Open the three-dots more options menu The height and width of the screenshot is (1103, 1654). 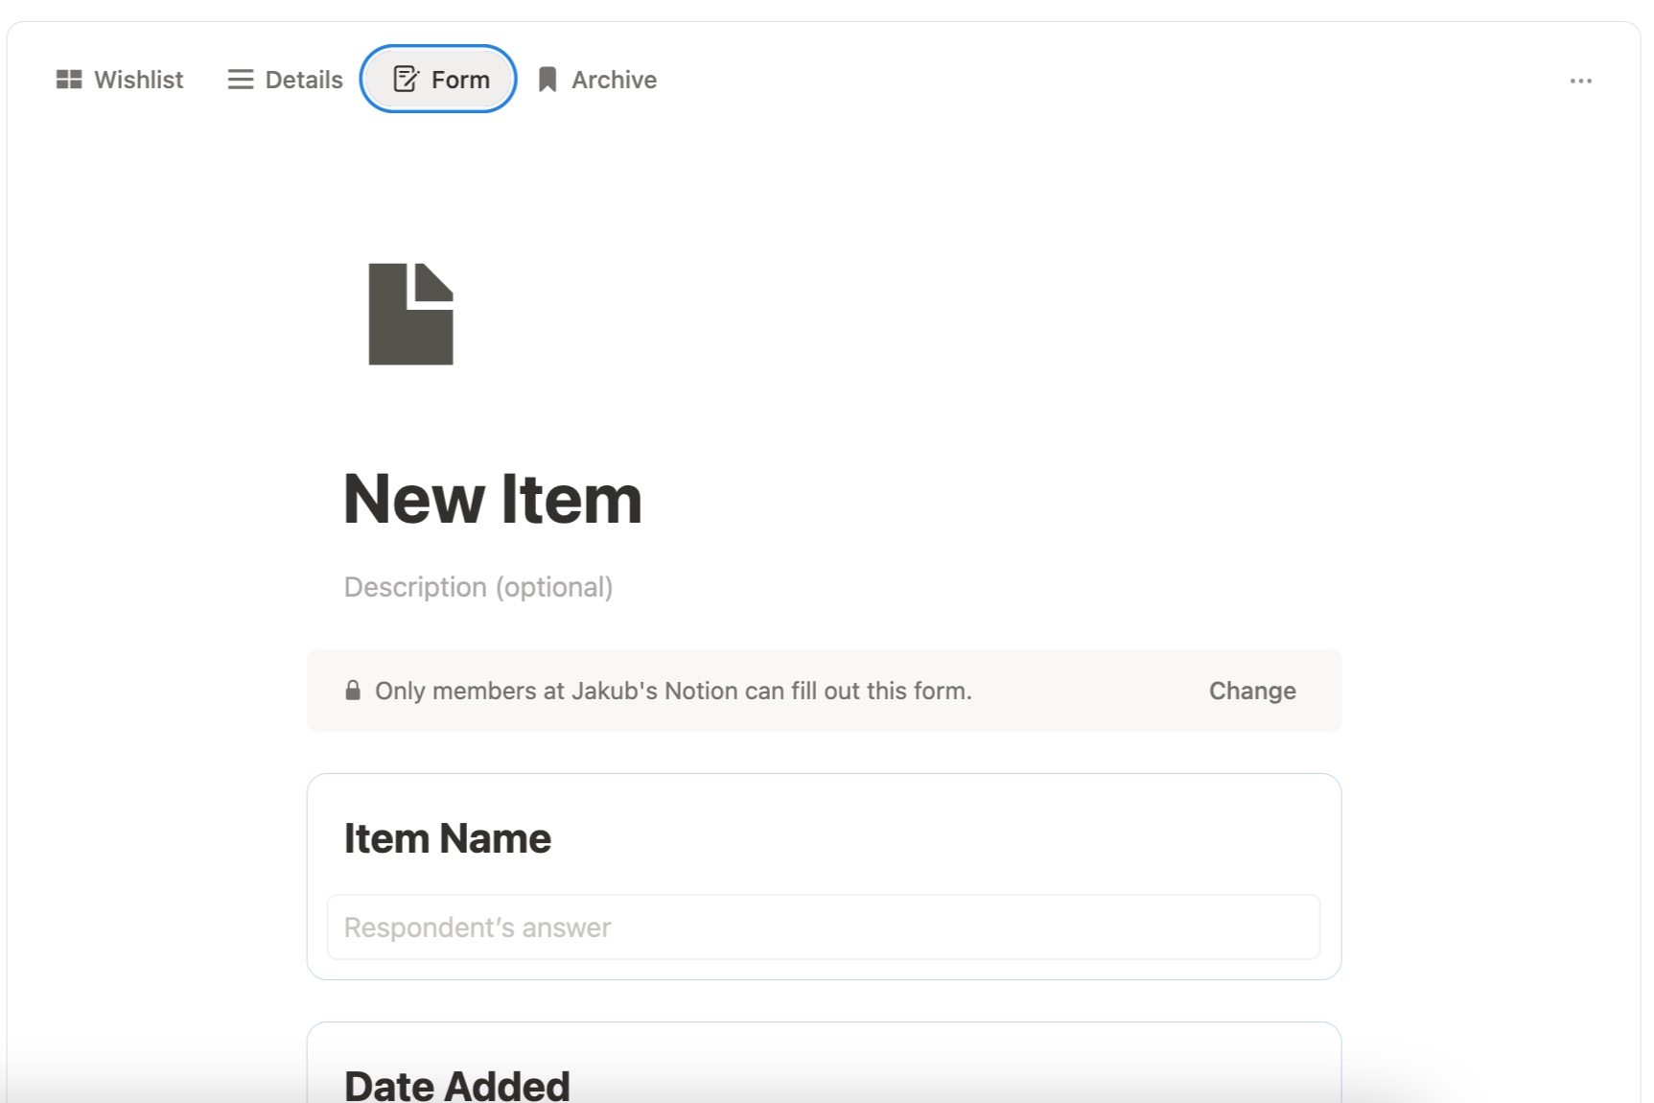coord(1580,82)
